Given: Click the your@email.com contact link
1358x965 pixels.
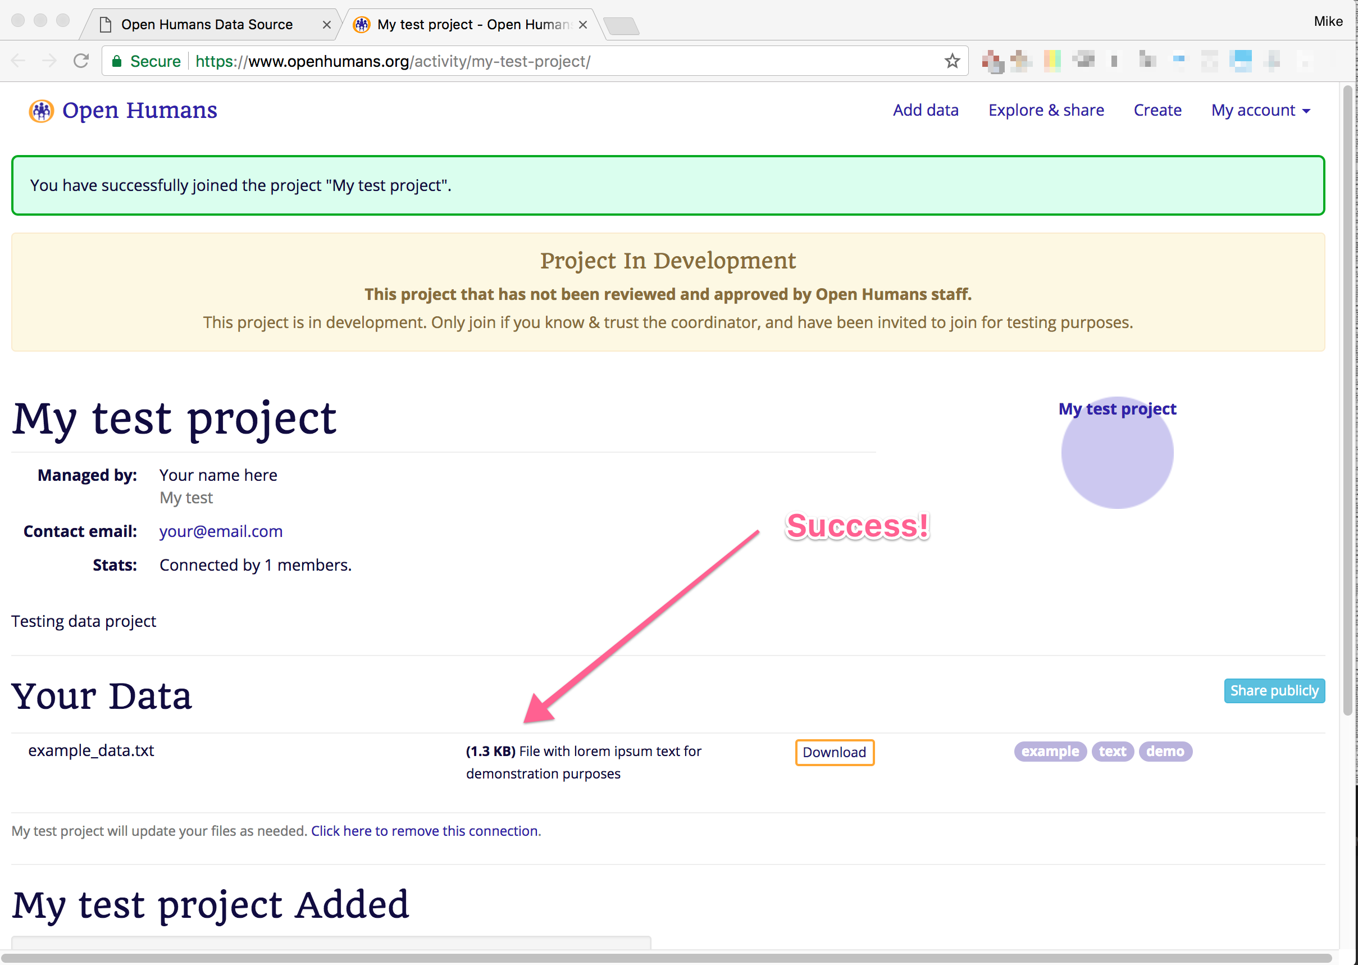Looking at the screenshot, I should (x=221, y=531).
